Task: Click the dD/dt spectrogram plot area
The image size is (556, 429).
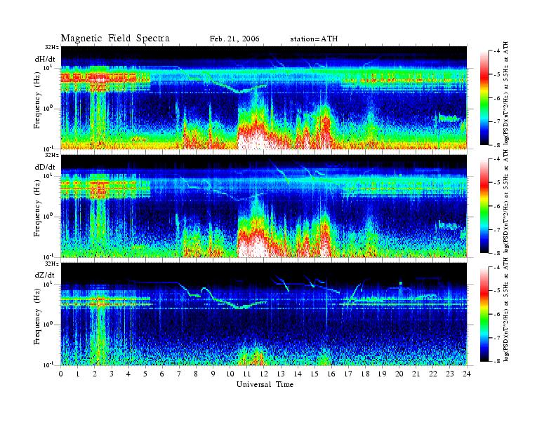Action: (x=264, y=205)
